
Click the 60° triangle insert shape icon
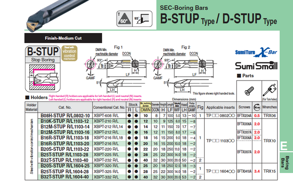click(124, 19)
